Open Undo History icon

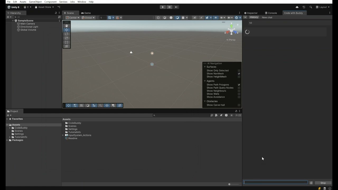pos(304,7)
